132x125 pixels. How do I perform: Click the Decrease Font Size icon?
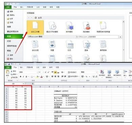click(48, 72)
